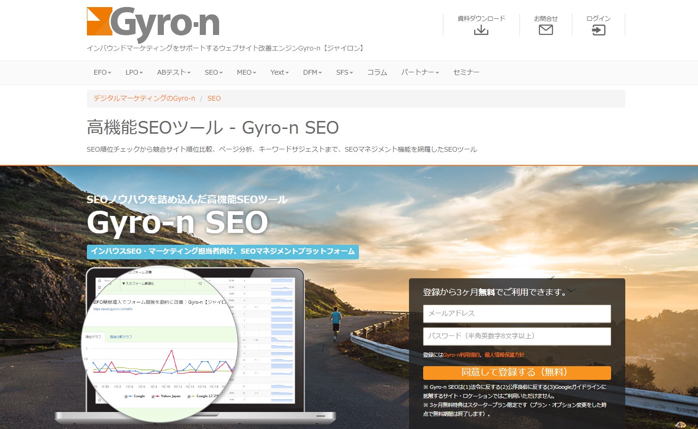Screen dimensions: 698x429
Task: Open the Yext dropdown menu
Action: (x=280, y=72)
